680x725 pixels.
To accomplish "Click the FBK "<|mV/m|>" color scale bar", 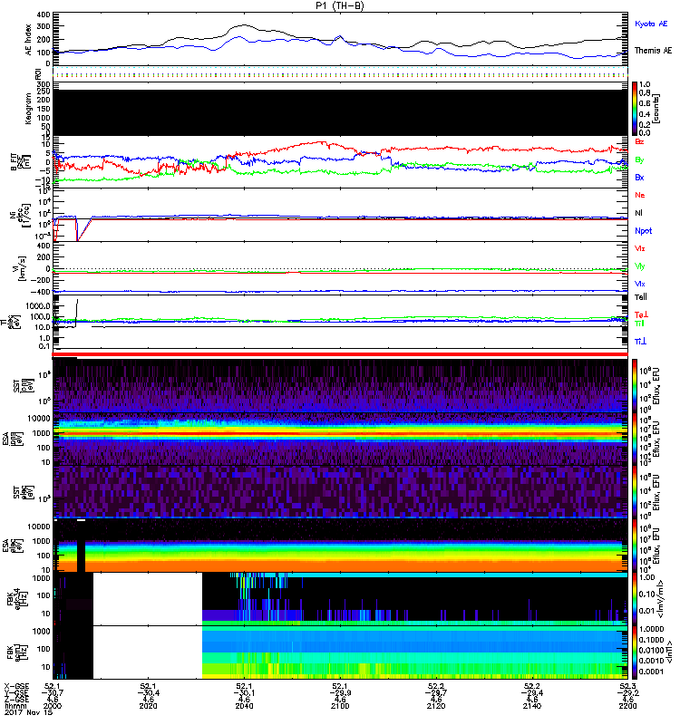I will (x=635, y=598).
